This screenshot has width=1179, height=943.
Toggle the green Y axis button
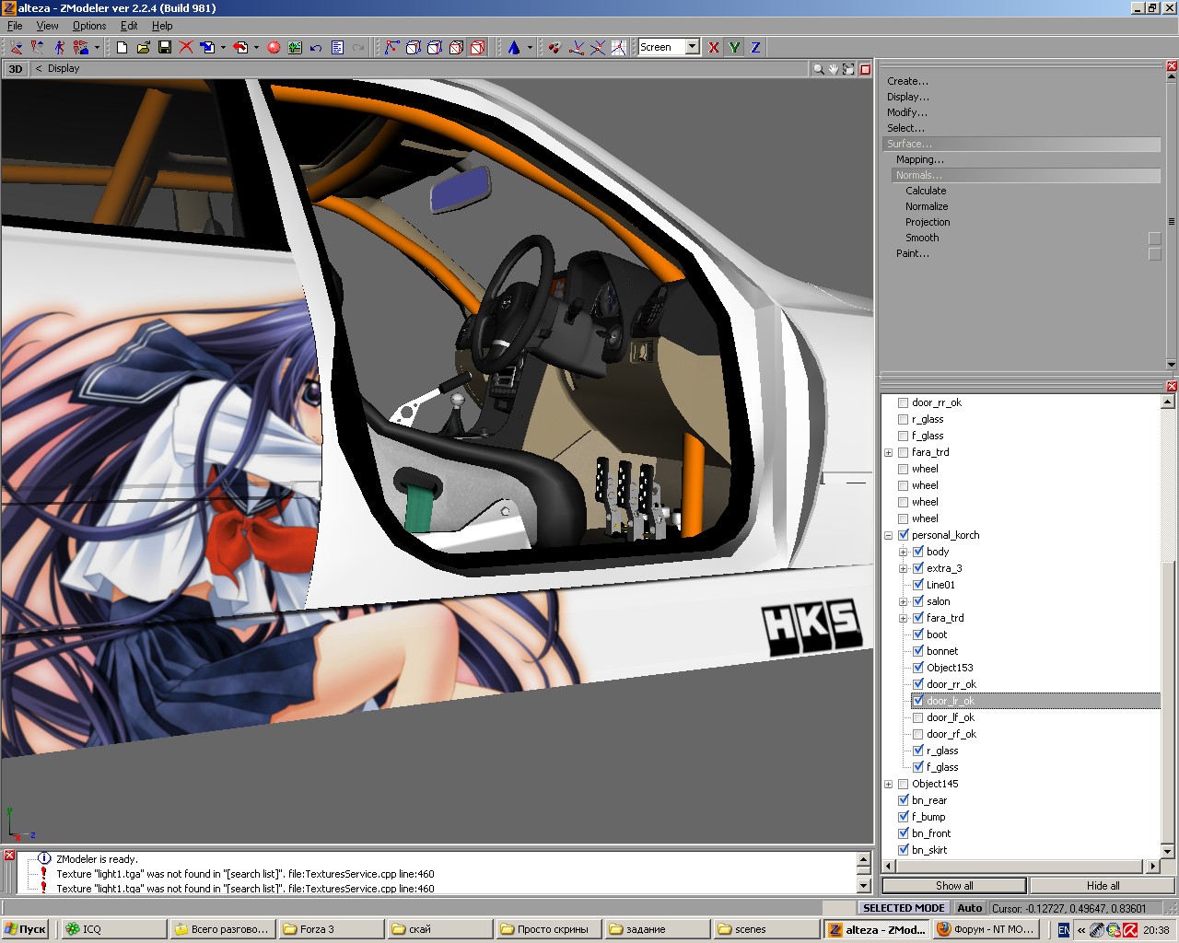click(734, 47)
